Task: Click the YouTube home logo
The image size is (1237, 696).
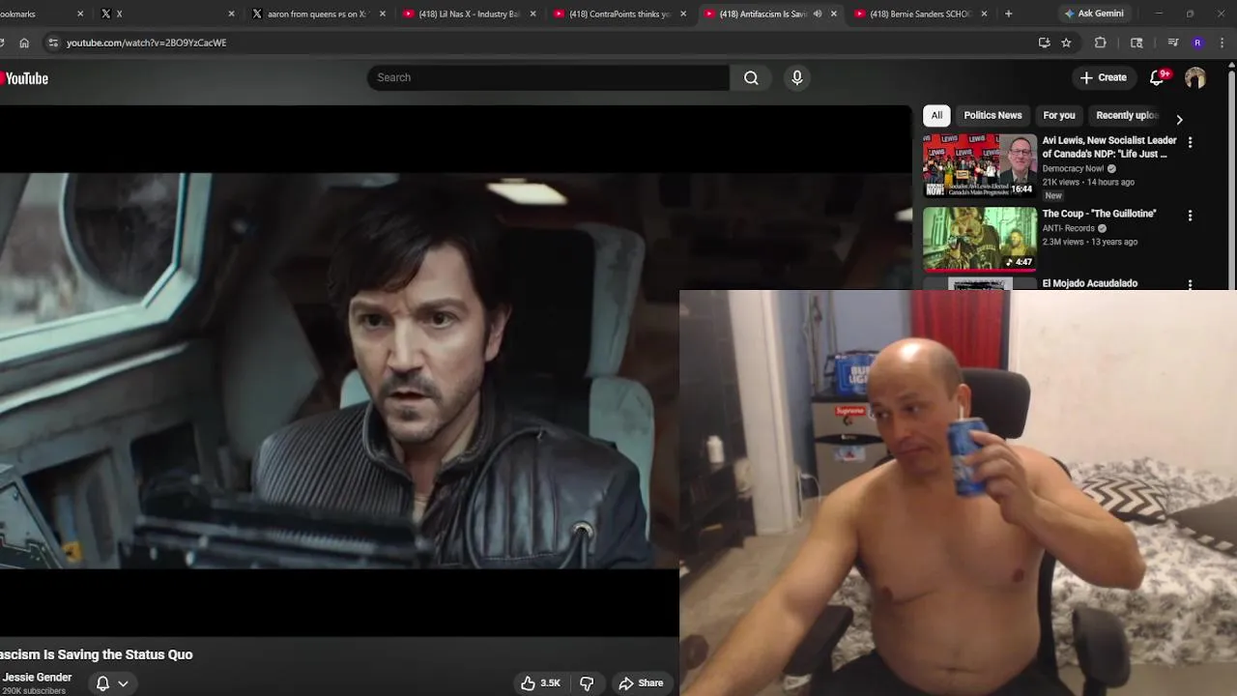Action: (x=24, y=78)
